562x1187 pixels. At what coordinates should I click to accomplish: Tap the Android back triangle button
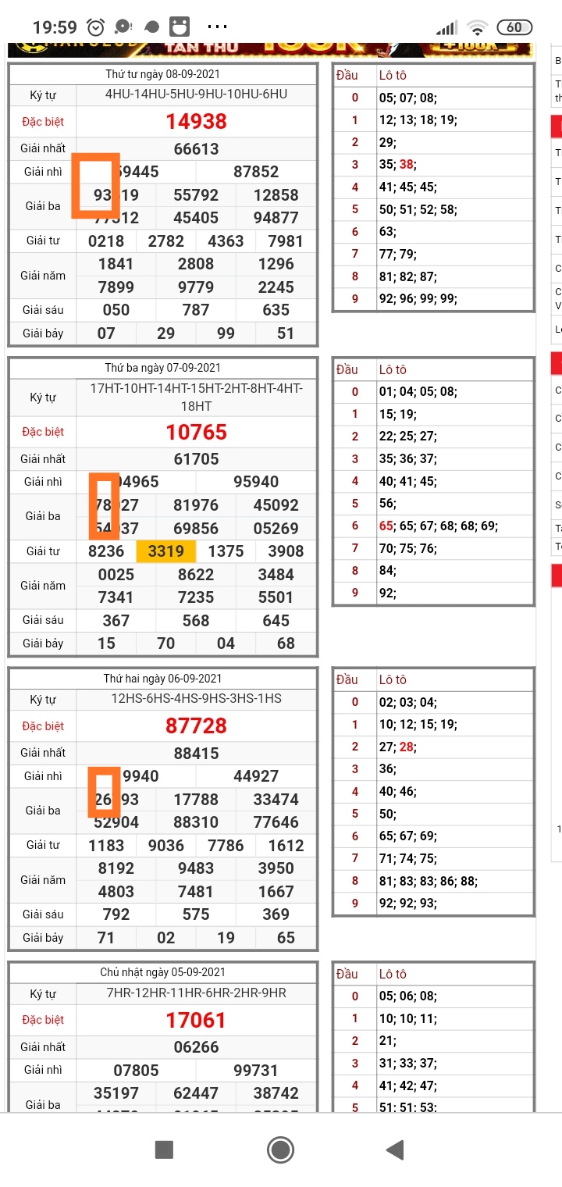click(396, 1150)
